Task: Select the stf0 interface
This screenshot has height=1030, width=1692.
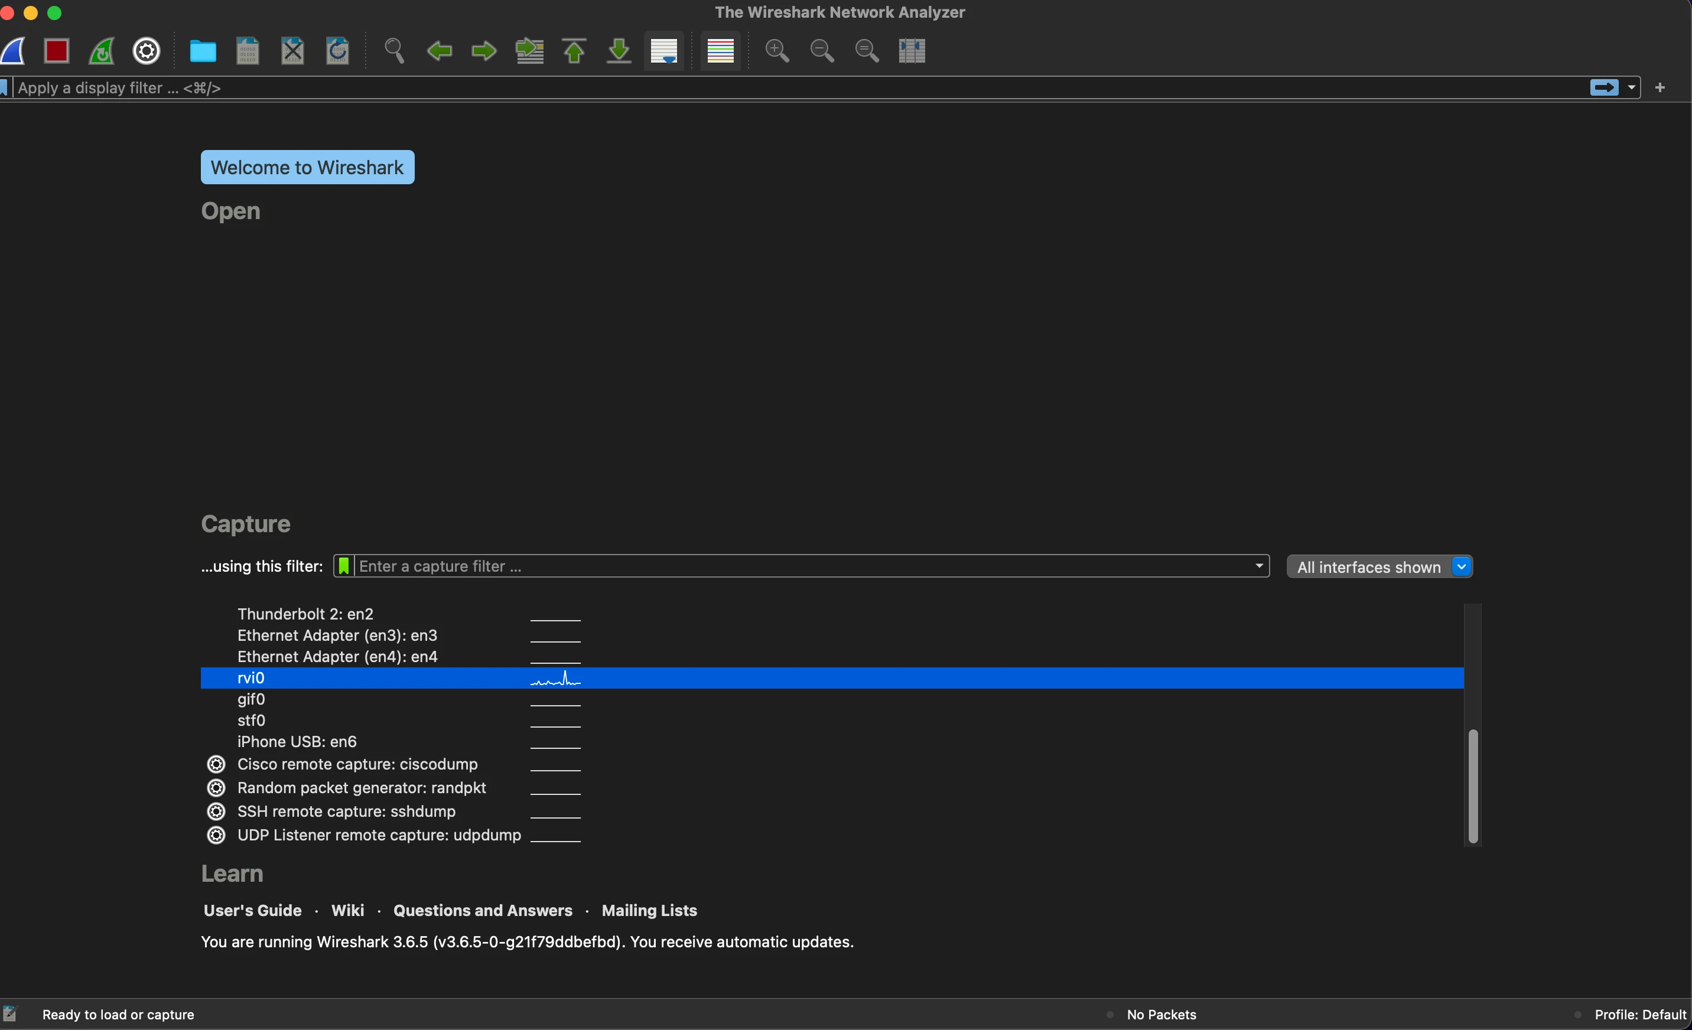Action: coord(250,721)
